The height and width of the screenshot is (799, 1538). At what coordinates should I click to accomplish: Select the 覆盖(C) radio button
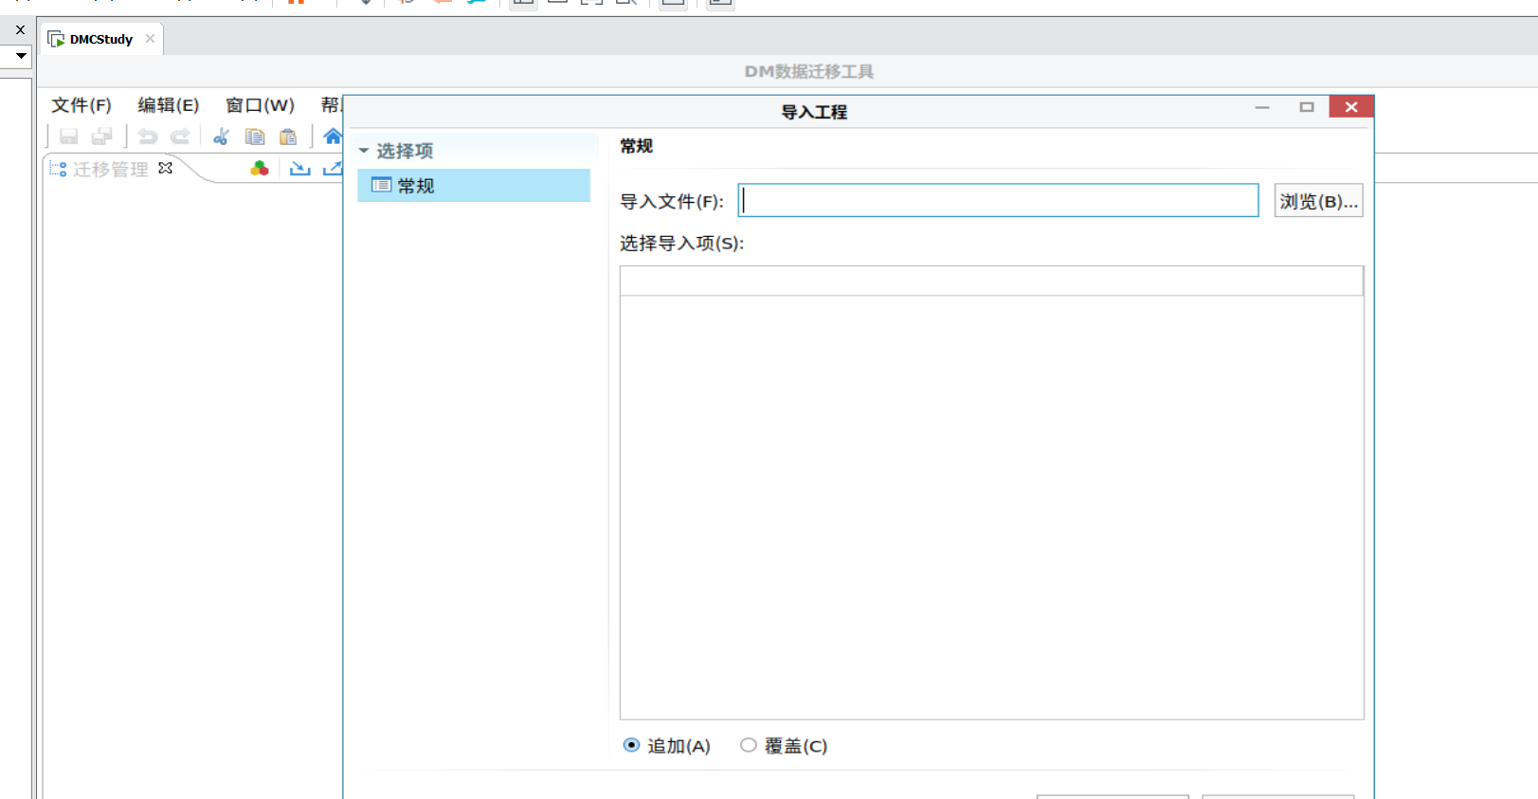click(749, 745)
